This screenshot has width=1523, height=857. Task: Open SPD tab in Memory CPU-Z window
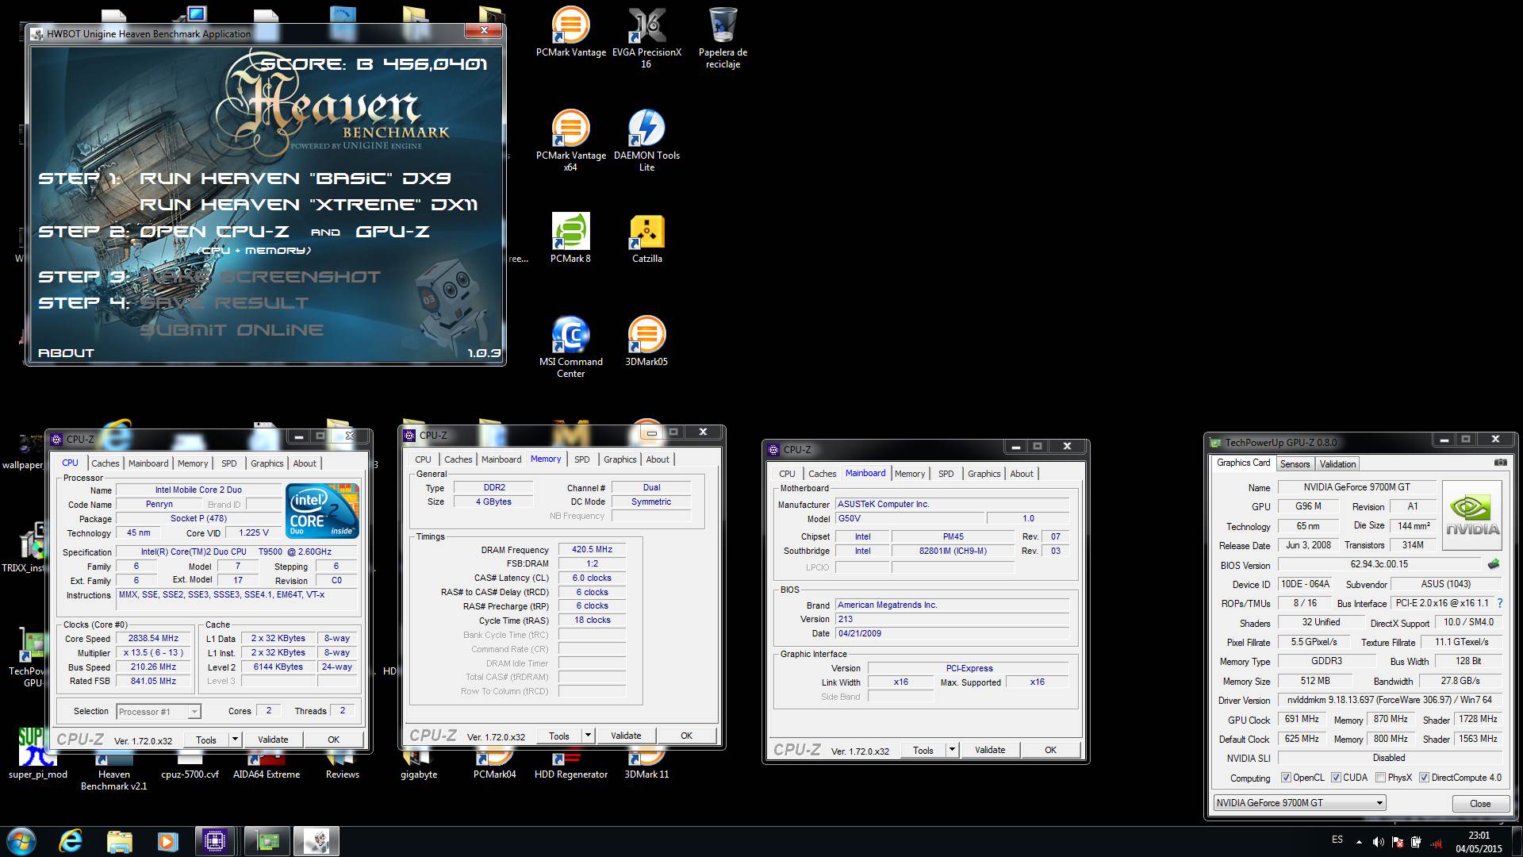pos(581,459)
